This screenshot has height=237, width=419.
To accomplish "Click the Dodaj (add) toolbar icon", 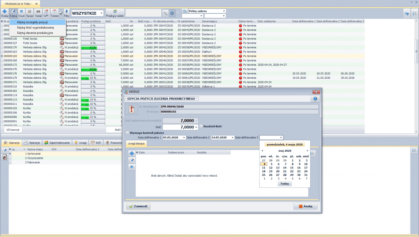I will pyautogui.click(x=5, y=13).
